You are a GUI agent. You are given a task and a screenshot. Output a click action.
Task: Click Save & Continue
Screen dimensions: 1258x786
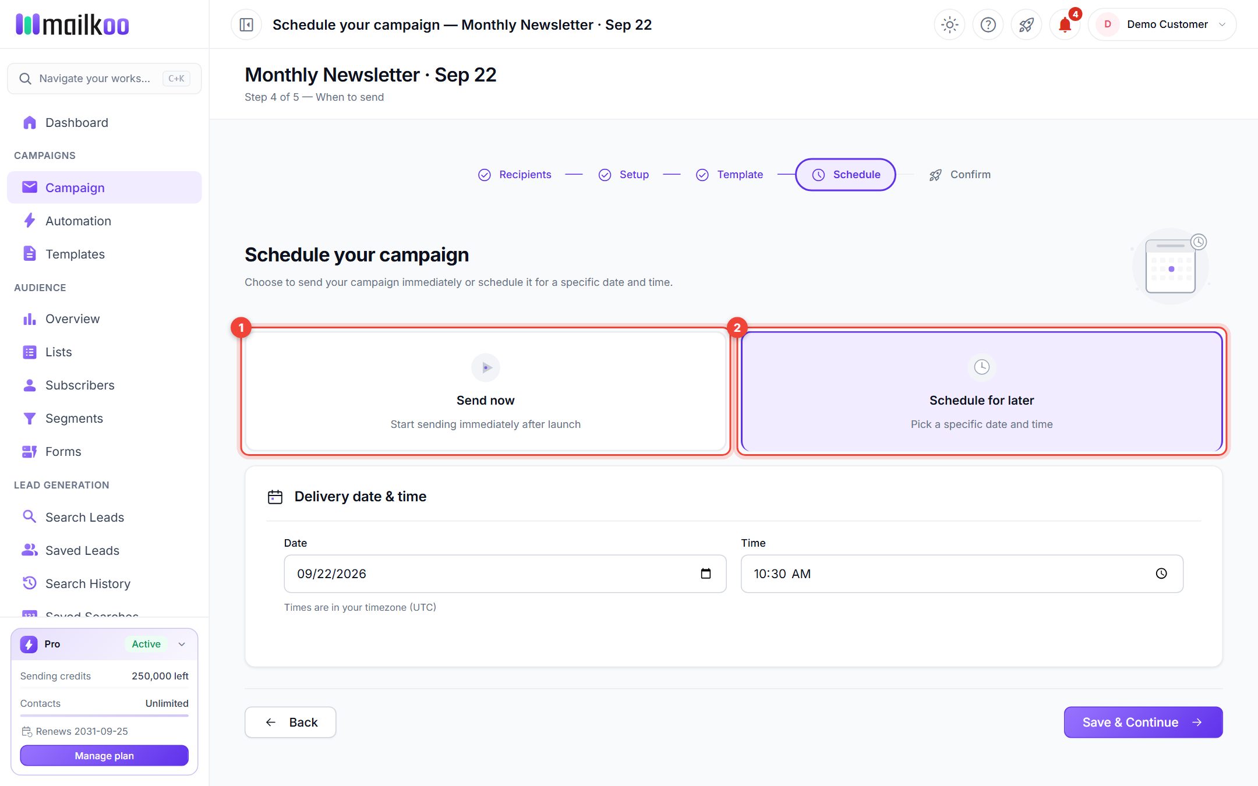(1143, 722)
